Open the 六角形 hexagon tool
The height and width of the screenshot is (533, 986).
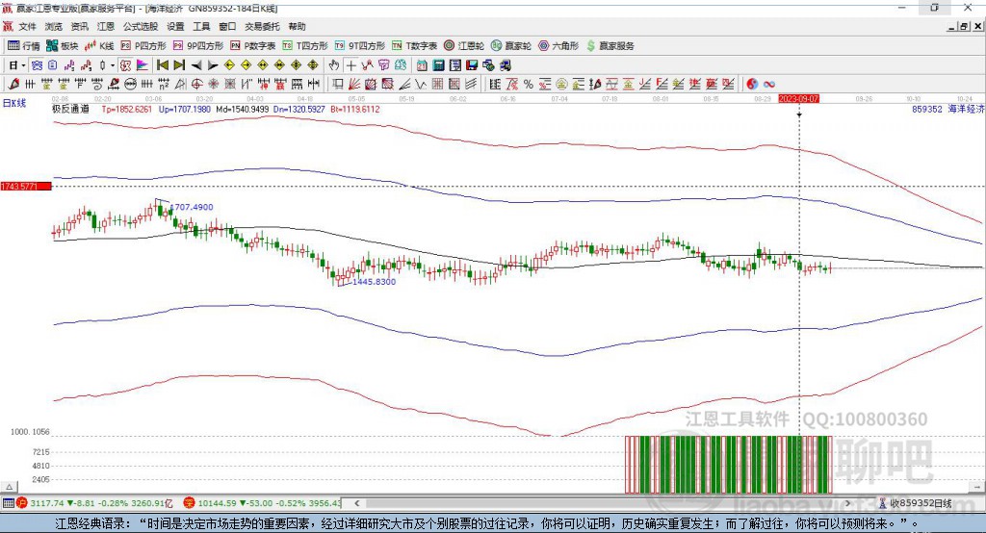click(x=558, y=45)
